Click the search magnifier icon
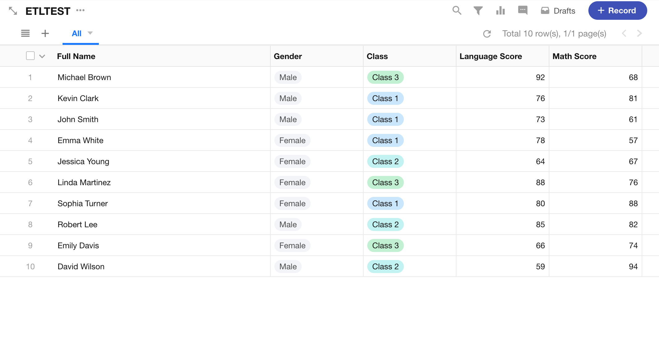This screenshot has width=659, height=337. coord(457,11)
